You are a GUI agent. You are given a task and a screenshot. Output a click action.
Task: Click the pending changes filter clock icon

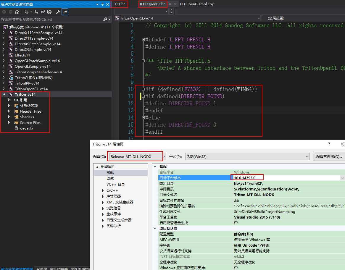(27, 12)
